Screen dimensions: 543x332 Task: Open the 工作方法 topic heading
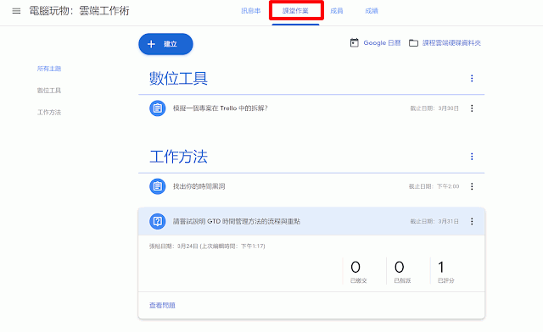pos(178,157)
